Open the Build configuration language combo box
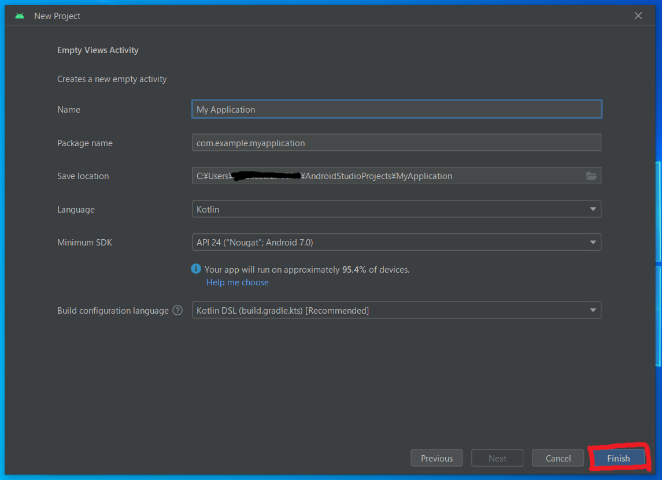The image size is (662, 480). click(397, 310)
